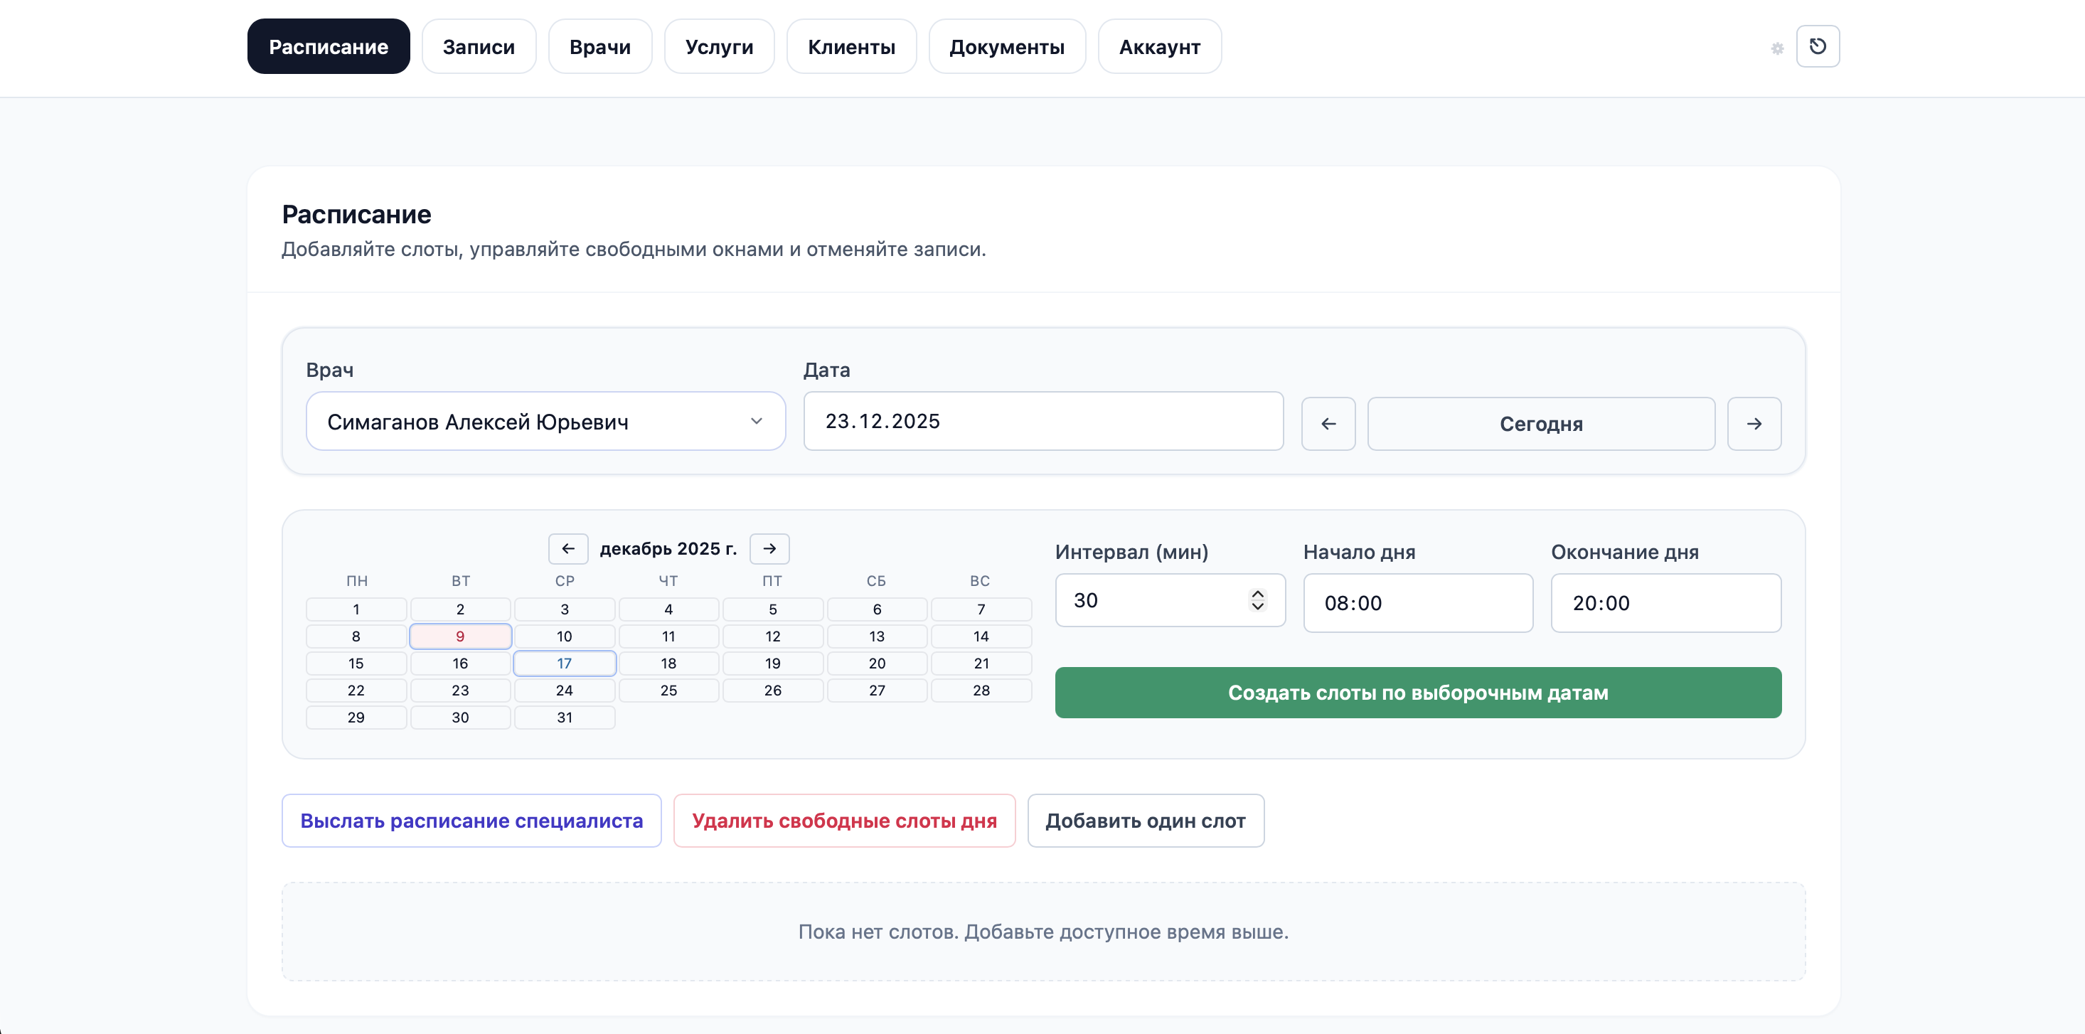
Task: Open the settings gear icon
Action: (x=1776, y=48)
